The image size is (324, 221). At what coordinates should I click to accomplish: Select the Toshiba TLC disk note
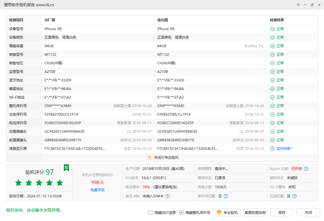point(254,46)
